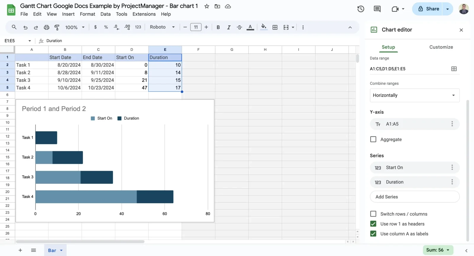474x256 pixels.
Task: Toggle strikethrough formatting
Action: (239, 27)
